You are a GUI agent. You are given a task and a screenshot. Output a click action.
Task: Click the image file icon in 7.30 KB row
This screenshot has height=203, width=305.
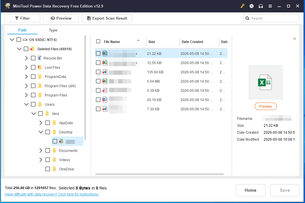105,109
